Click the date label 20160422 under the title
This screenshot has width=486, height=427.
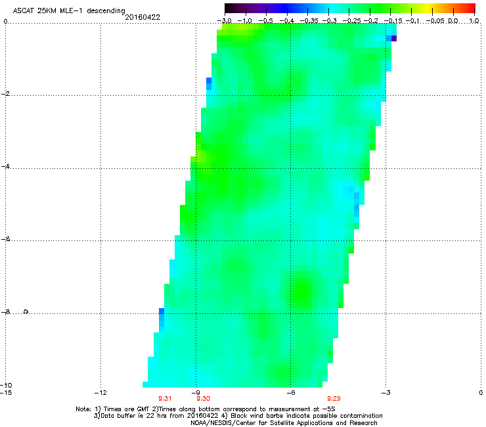click(x=143, y=17)
